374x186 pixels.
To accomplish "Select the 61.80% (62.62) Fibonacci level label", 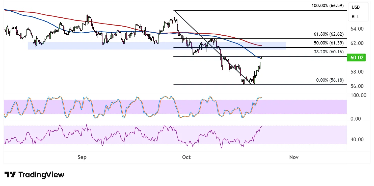I will pyautogui.click(x=328, y=34).
